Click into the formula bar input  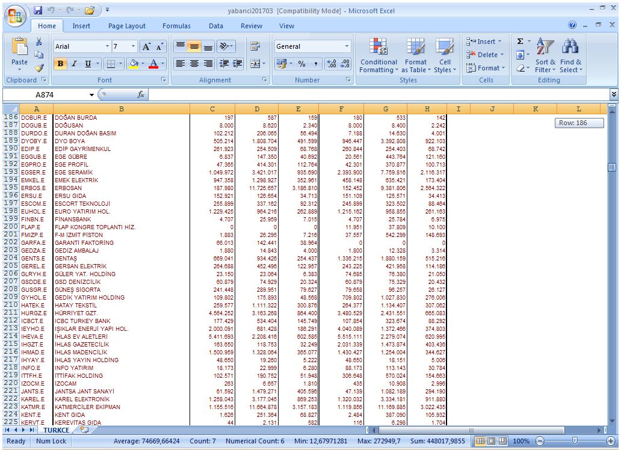pyautogui.click(x=378, y=94)
